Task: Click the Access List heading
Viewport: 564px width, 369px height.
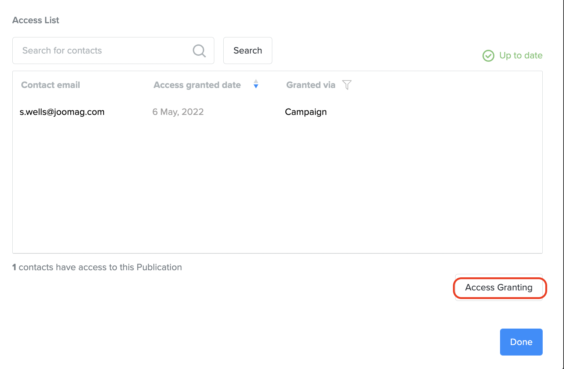Action: point(36,20)
